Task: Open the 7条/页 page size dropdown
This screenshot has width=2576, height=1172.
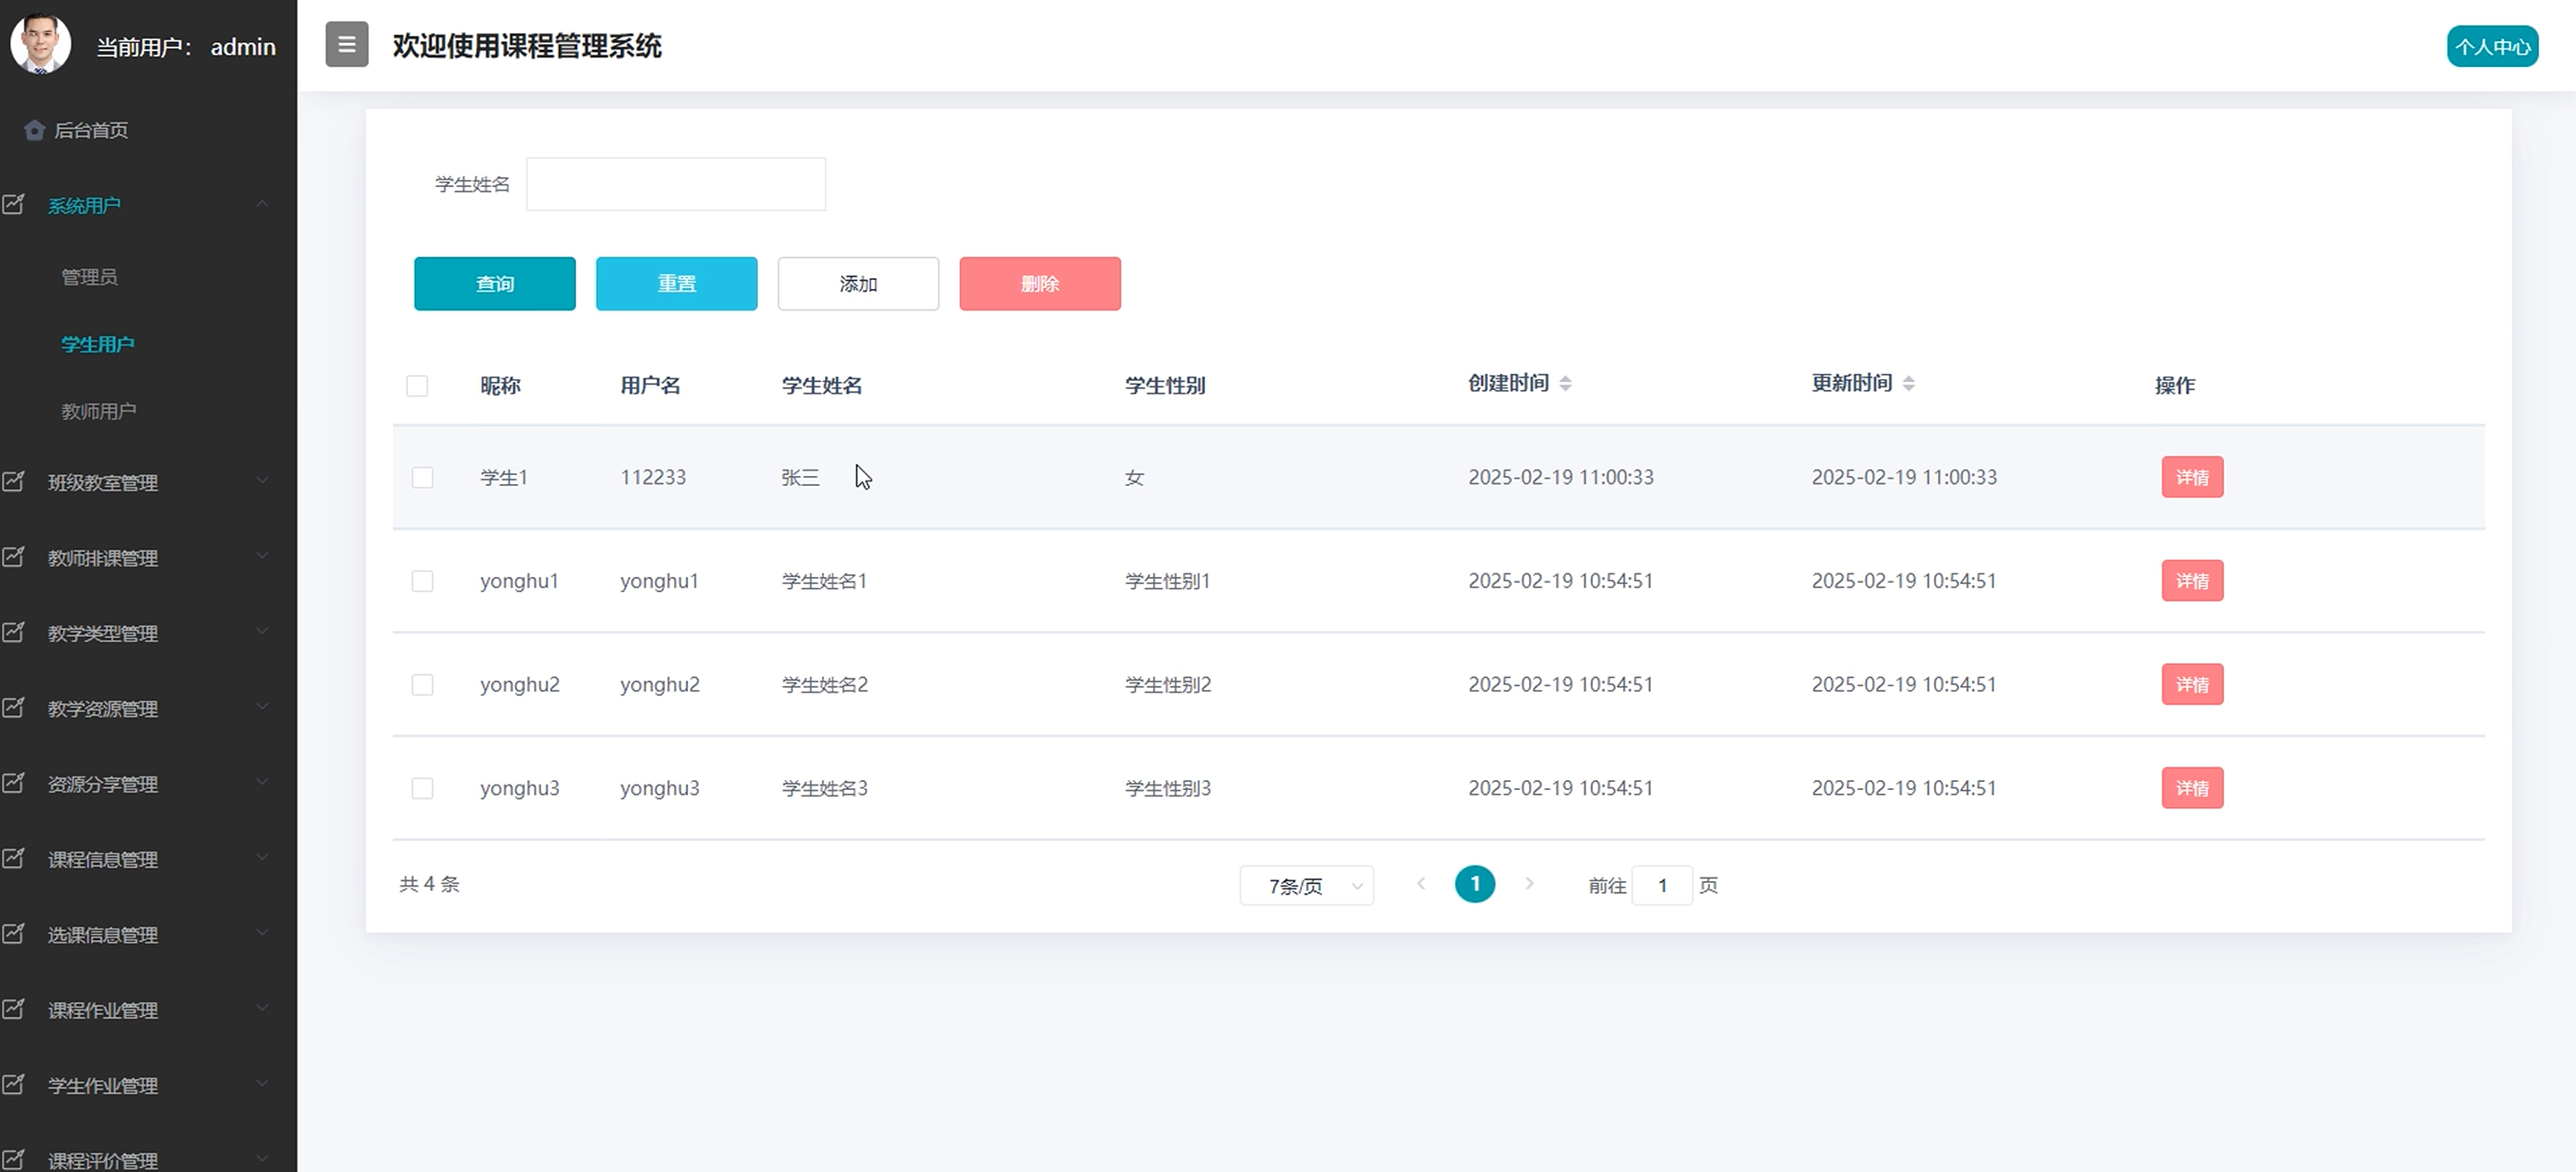Action: point(1306,886)
